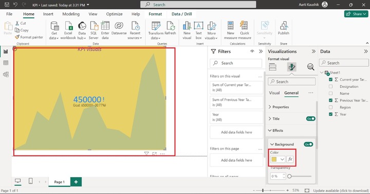Click the Refresh queries icon
370x194 pixels.
pos(171,26)
